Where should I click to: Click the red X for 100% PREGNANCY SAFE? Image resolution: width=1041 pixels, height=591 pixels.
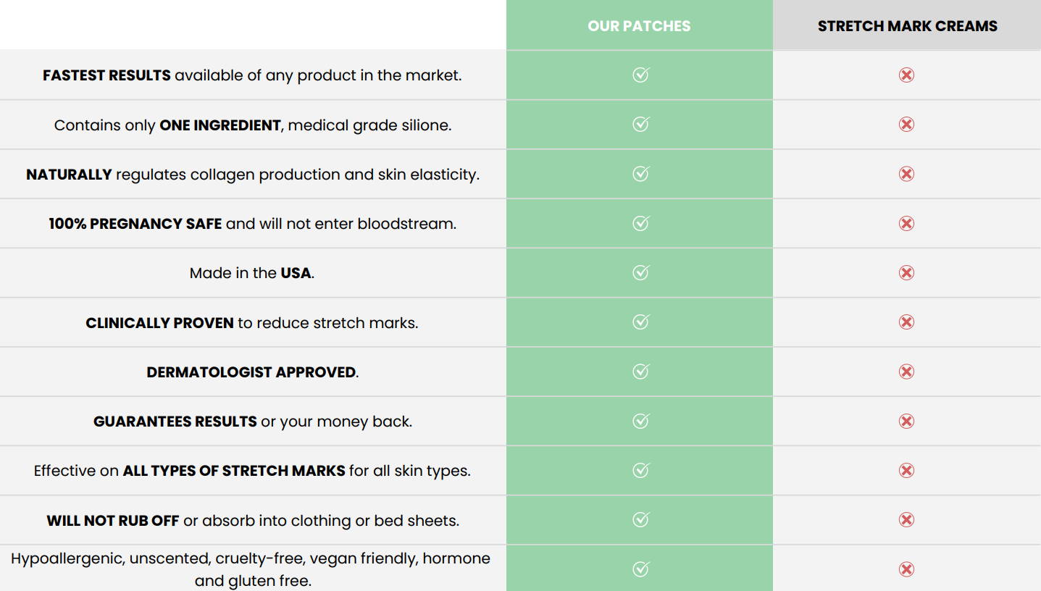click(906, 223)
